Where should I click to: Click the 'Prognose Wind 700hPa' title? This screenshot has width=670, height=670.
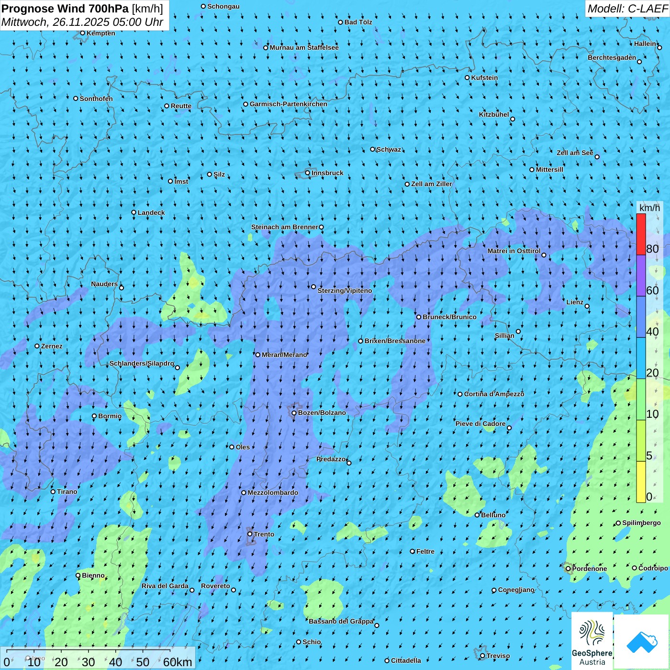coord(65,9)
